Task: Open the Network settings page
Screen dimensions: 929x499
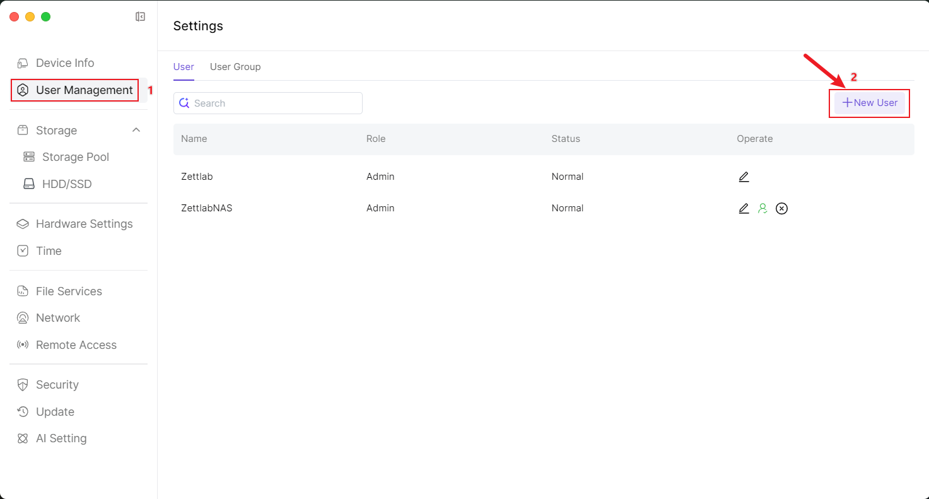Action: coord(58,318)
